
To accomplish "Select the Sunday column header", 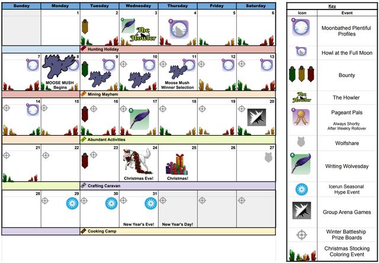I will pyautogui.click(x=21, y=6).
